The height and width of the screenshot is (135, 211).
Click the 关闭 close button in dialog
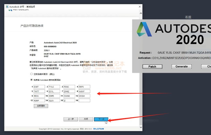coord(86,119)
